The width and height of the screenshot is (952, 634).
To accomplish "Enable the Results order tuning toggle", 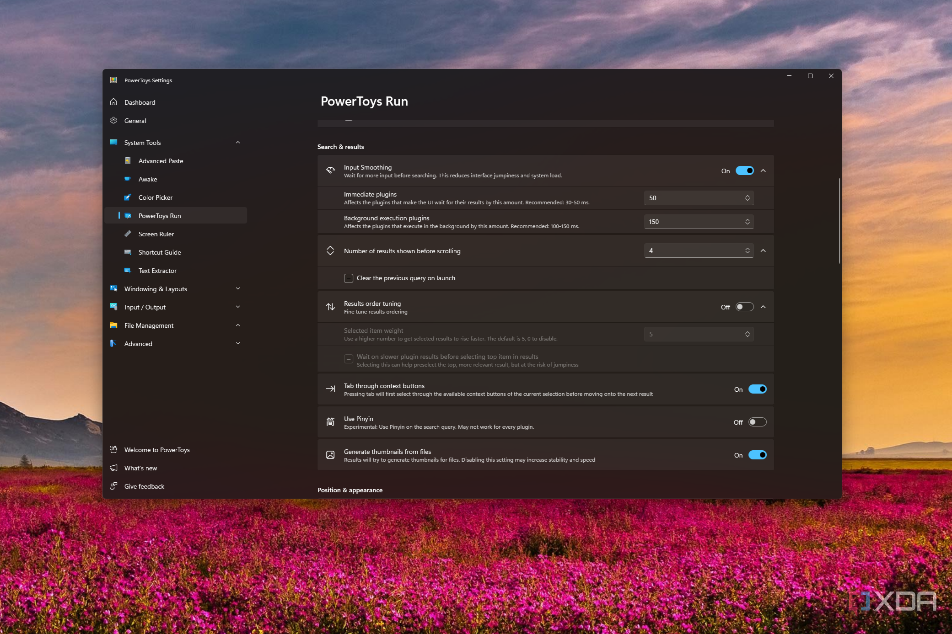I will point(744,307).
